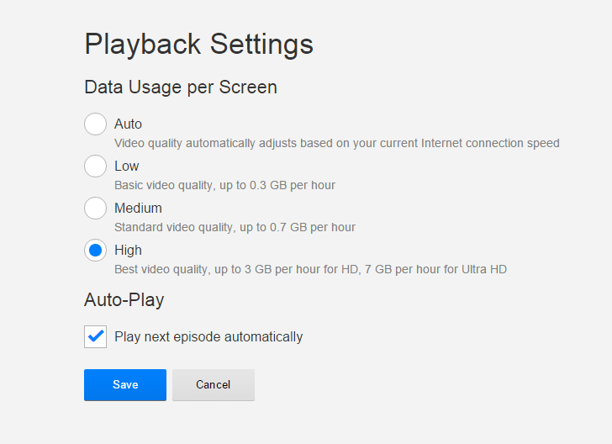Click the 'High' option label text
Image resolution: width=612 pixels, height=444 pixels.
128,251
